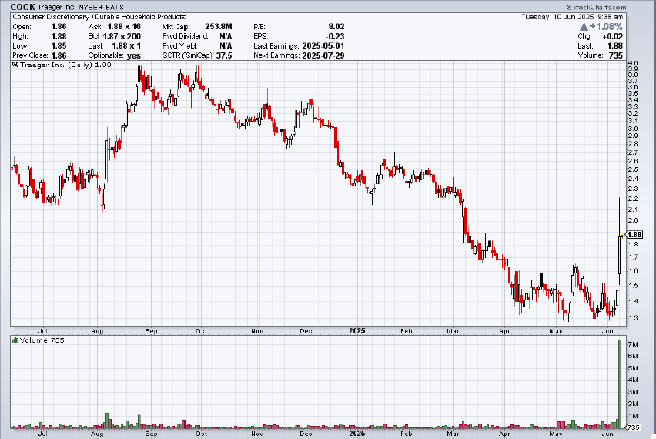Click the Jun month label under the price chart
Image resolution: width=656 pixels, height=439 pixels.
pos(607,331)
